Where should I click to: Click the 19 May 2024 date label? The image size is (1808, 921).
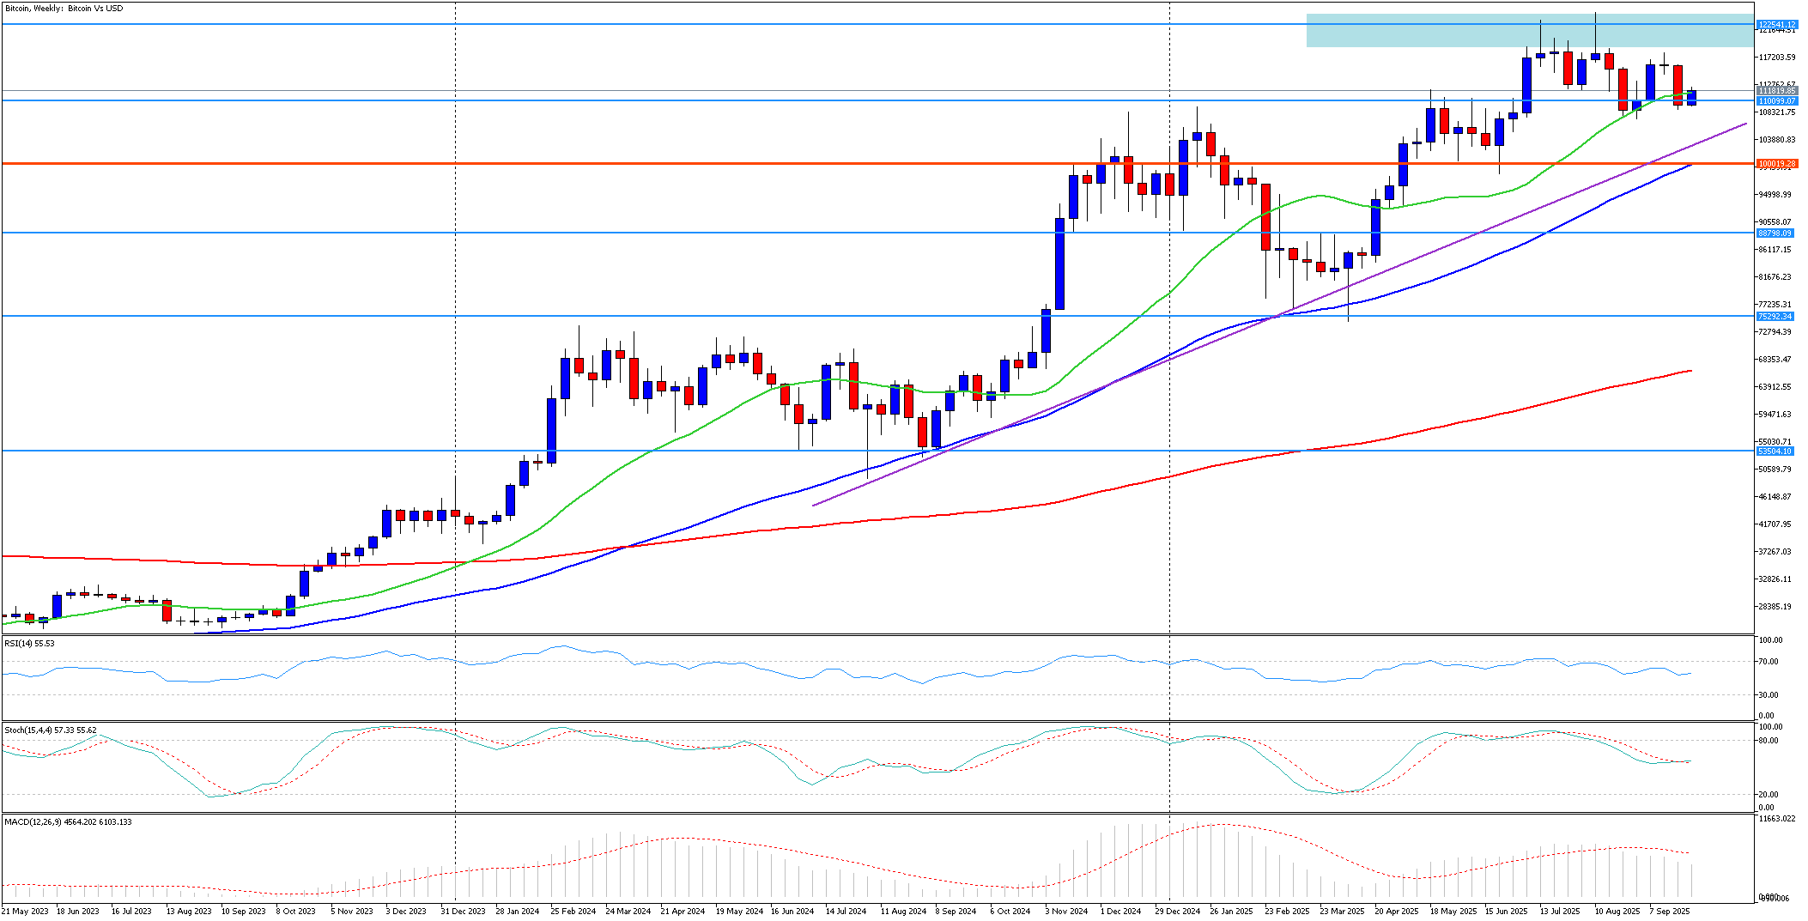[x=739, y=912]
